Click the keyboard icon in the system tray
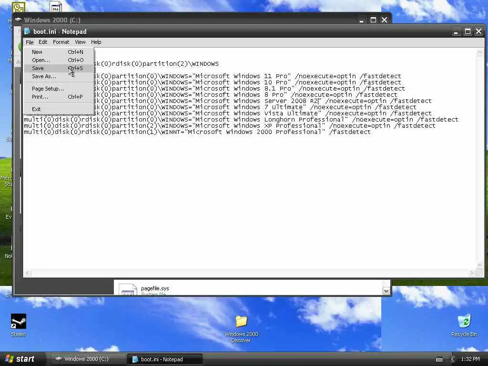Image resolution: width=488 pixels, height=366 pixels. 439,359
